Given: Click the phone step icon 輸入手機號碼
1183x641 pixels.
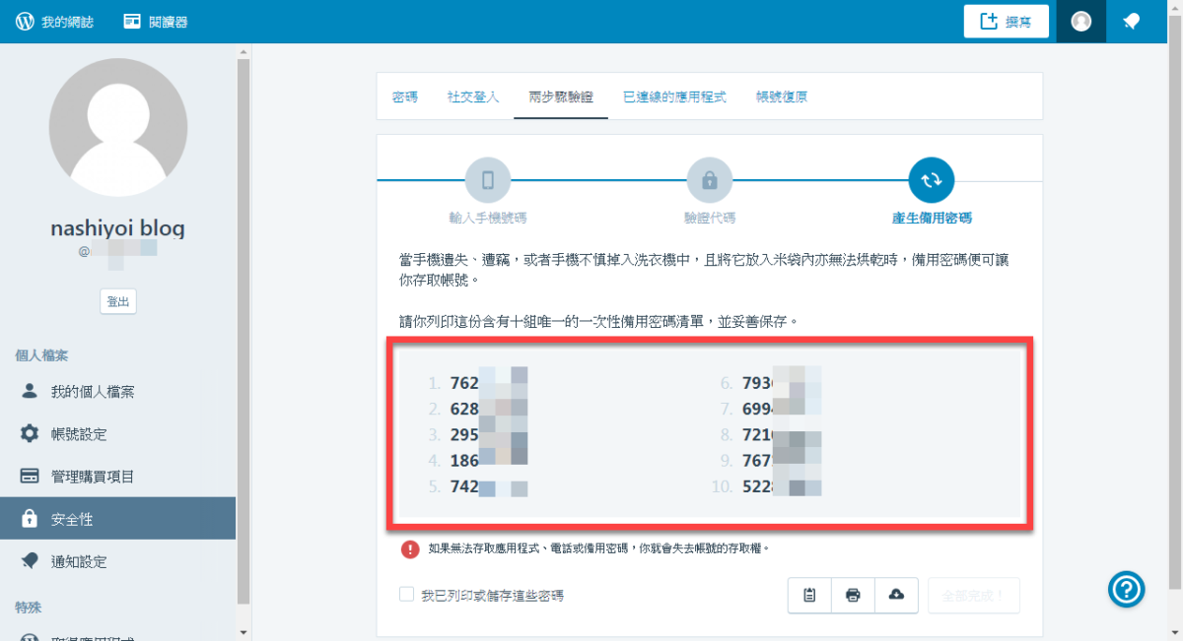Looking at the screenshot, I should (x=488, y=180).
